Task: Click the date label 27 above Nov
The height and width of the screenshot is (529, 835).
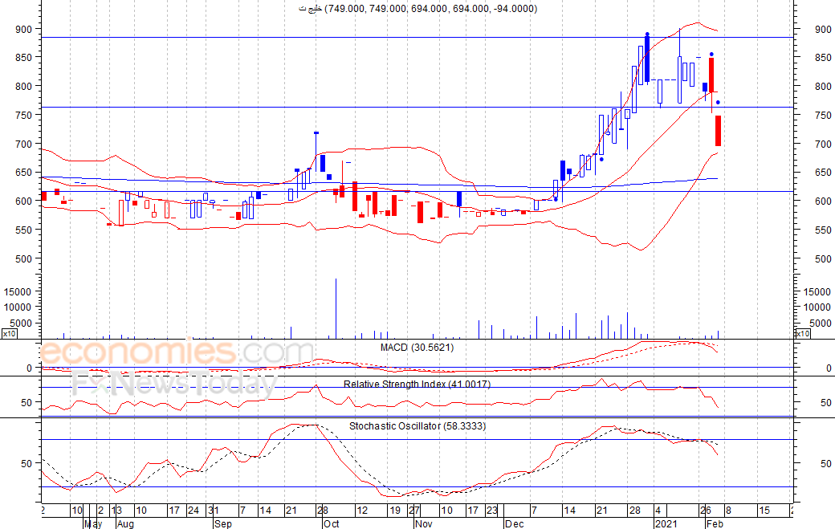Action: [414, 511]
